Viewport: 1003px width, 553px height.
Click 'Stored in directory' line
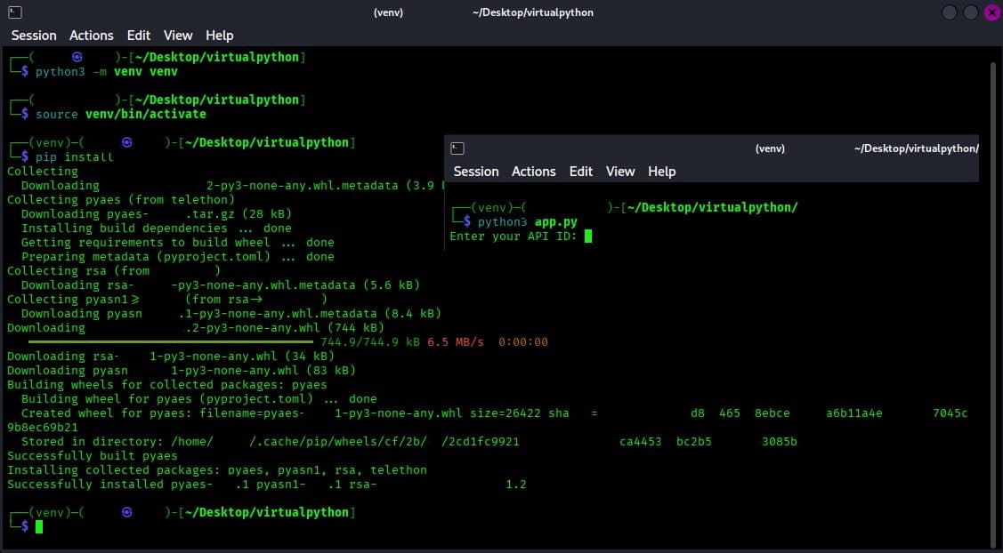pyautogui.click(x=409, y=442)
